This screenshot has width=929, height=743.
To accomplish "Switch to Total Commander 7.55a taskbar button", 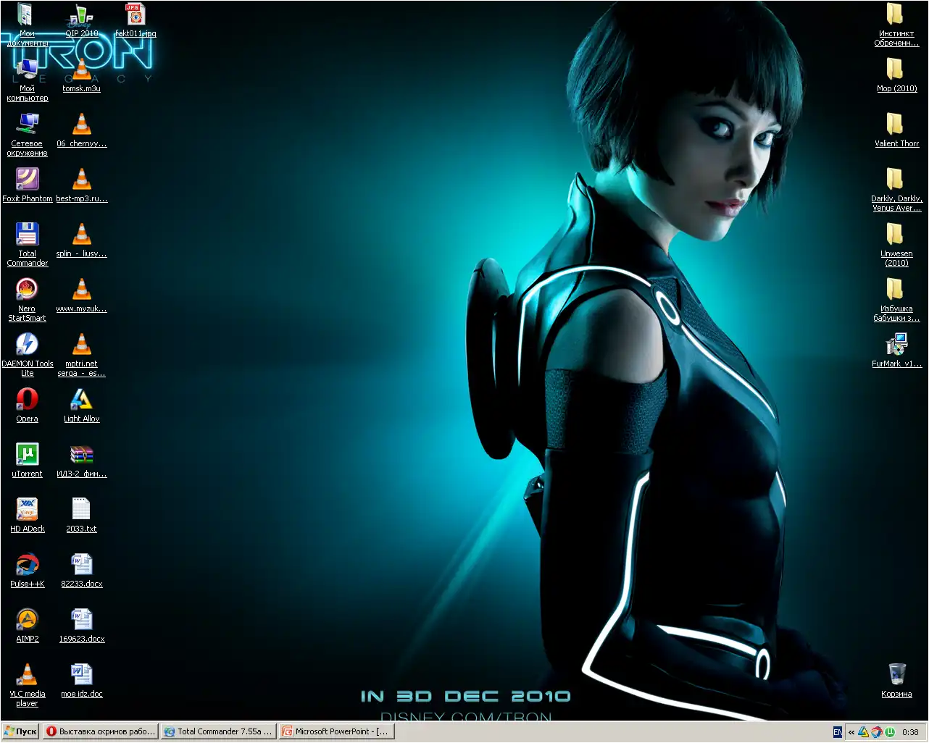I will pyautogui.click(x=218, y=731).
